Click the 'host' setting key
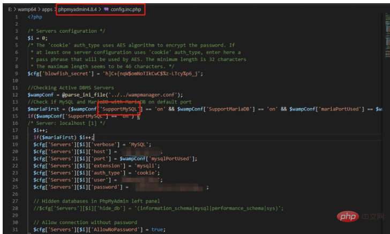The image size is (390, 234). coord(100,151)
